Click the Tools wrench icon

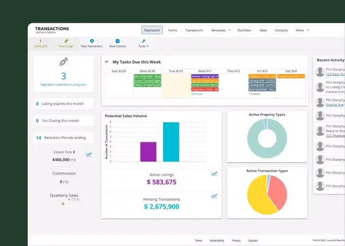click(143, 41)
